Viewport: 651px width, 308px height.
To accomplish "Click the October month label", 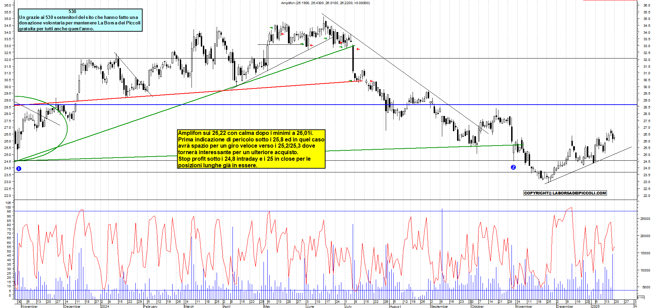I will tap(477, 306).
